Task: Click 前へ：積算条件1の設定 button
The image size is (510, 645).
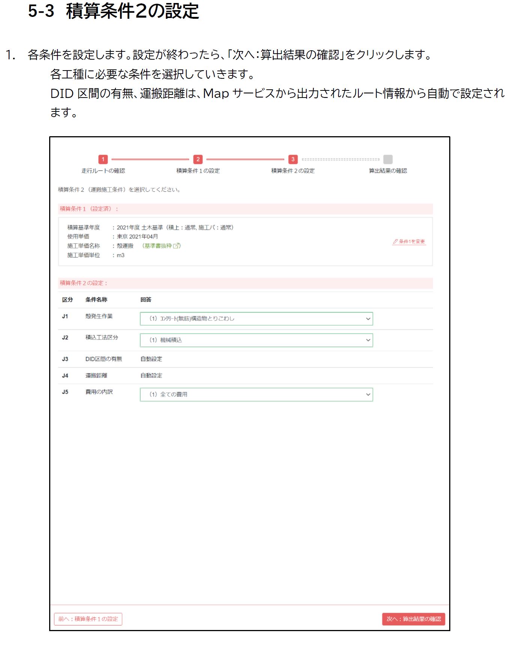Action: (x=88, y=619)
